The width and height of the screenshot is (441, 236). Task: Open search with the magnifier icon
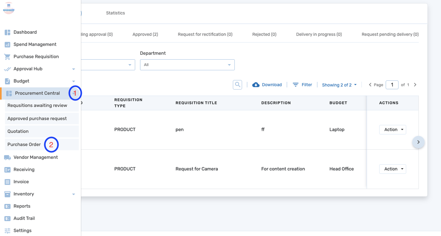point(237,85)
